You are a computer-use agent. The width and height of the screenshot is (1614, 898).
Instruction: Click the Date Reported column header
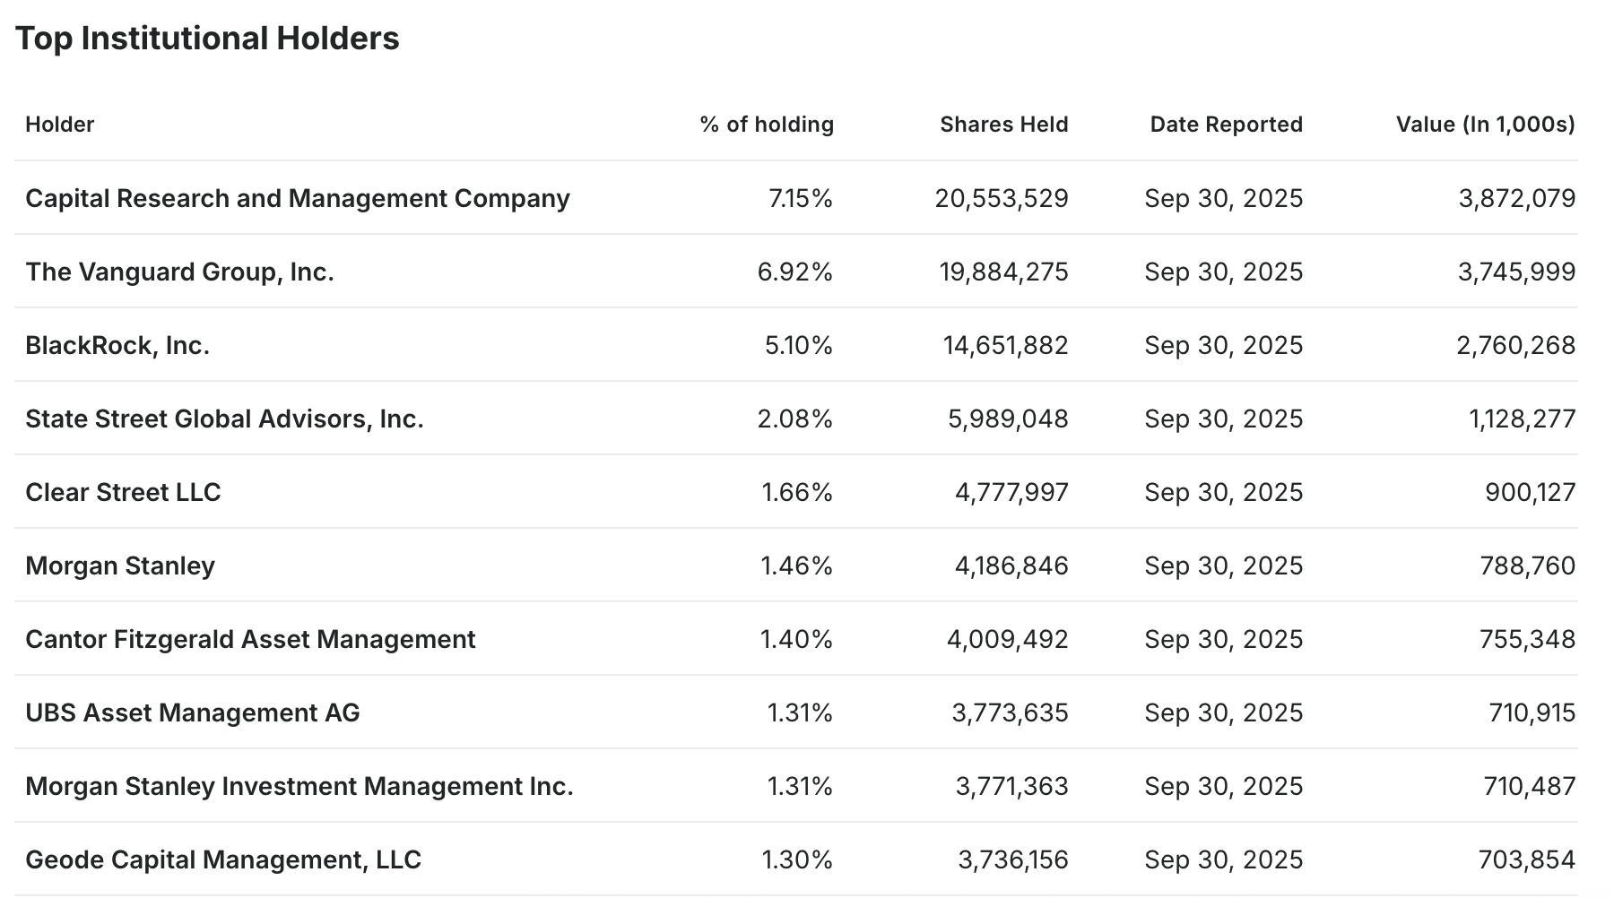tap(1226, 124)
